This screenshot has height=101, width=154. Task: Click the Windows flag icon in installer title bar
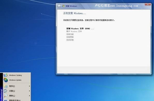point(63,6)
